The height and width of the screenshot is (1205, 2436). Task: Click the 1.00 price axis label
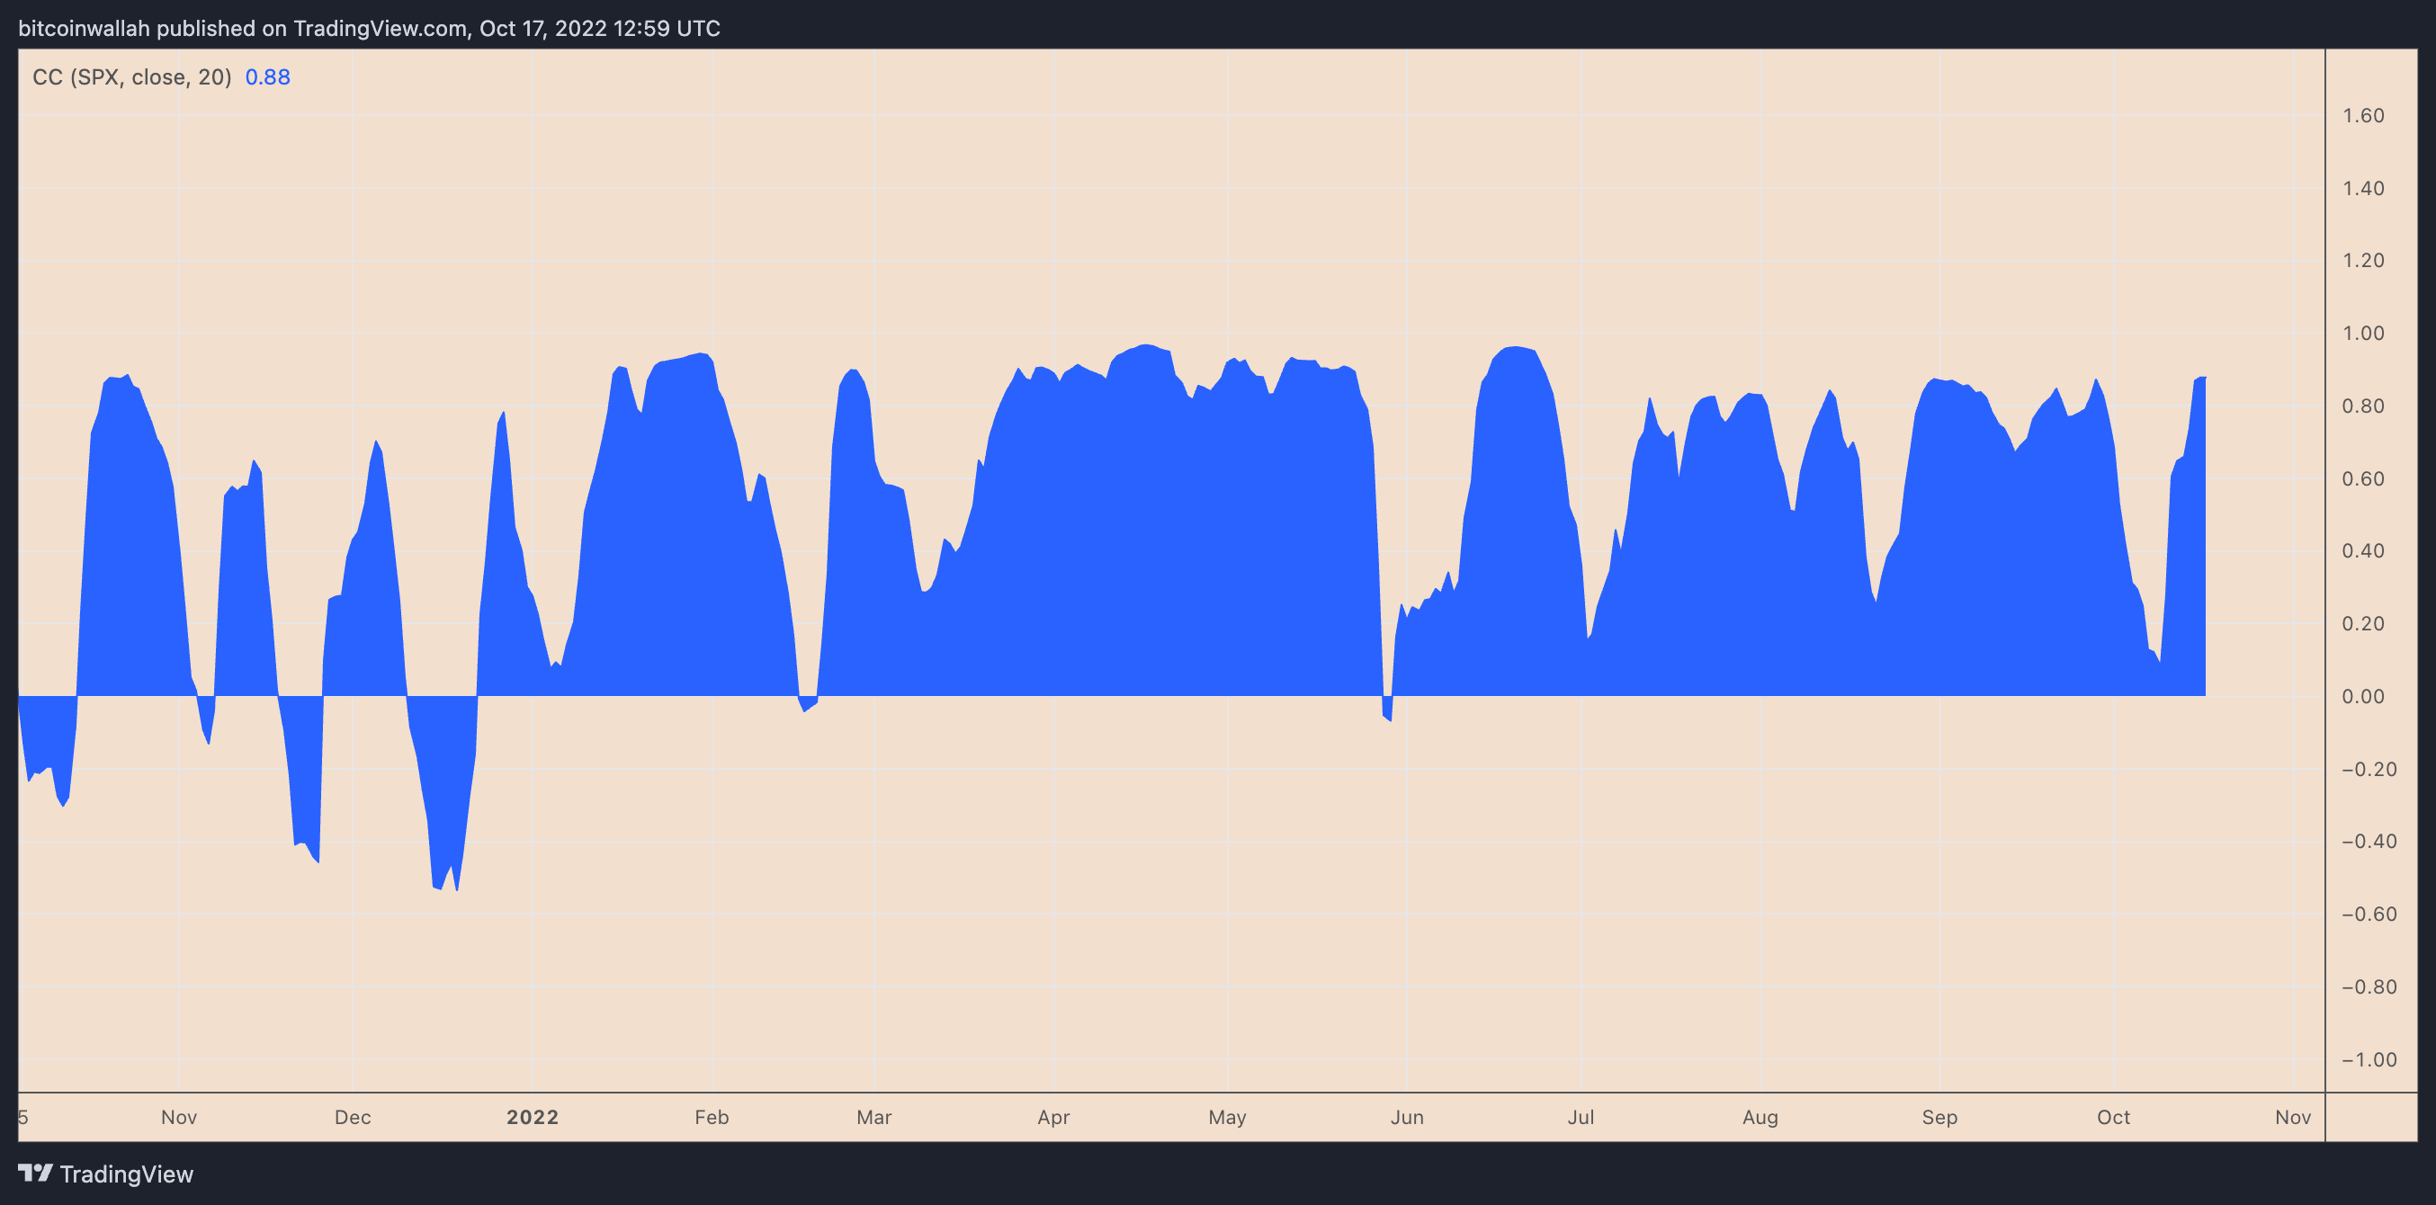click(2362, 333)
